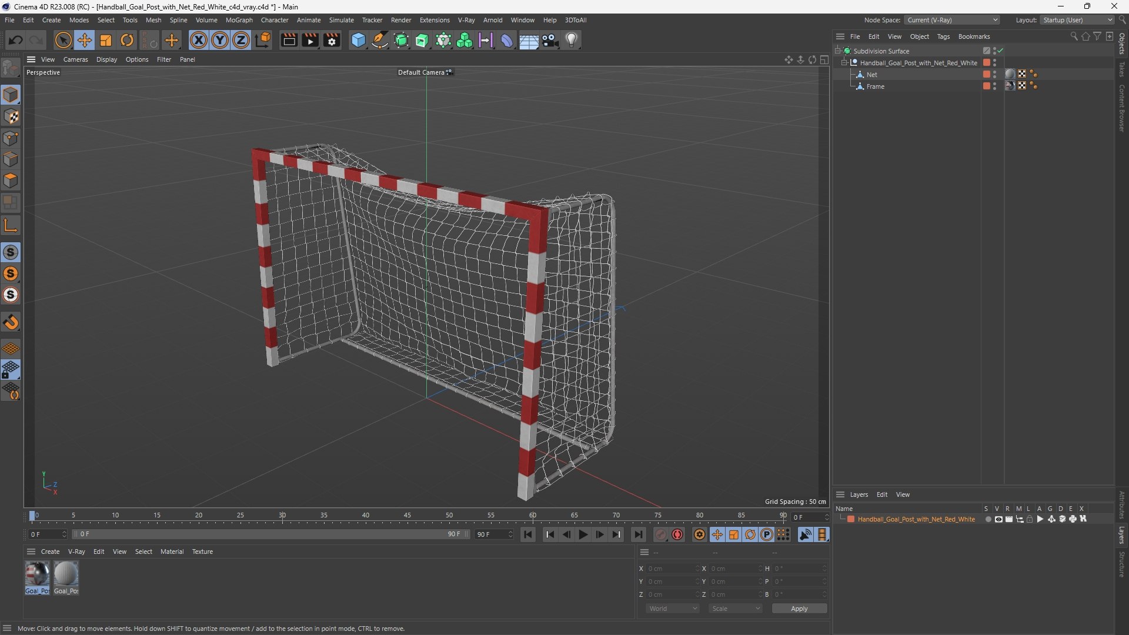Viewport: 1129px width, 635px height.
Task: Open the Spline pen tool icon
Action: pyautogui.click(x=380, y=40)
